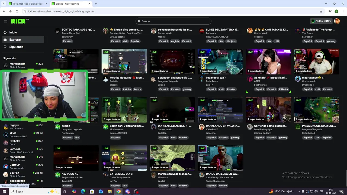
Task: Open the Fortnite Nocturno stream thumbnail
Action: tap(124, 62)
